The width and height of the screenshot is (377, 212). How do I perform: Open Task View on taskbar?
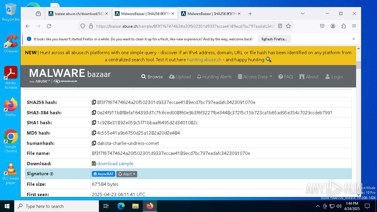(x=106, y=206)
